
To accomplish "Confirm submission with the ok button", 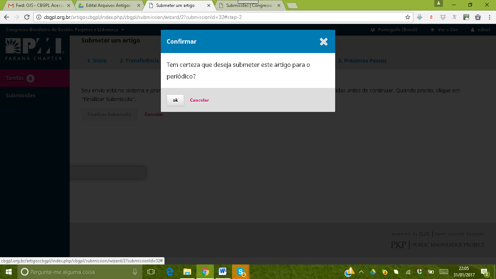I will pyautogui.click(x=175, y=100).
